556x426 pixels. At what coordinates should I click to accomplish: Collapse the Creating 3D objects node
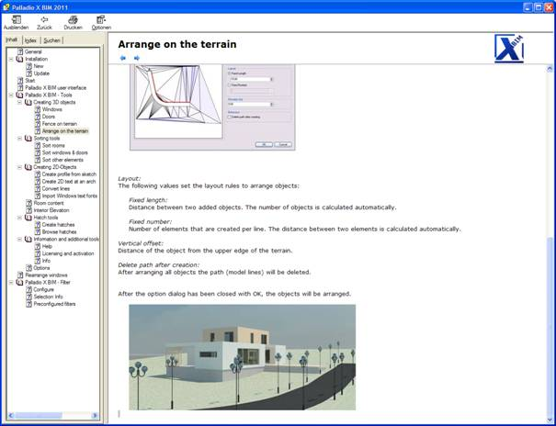[20, 102]
